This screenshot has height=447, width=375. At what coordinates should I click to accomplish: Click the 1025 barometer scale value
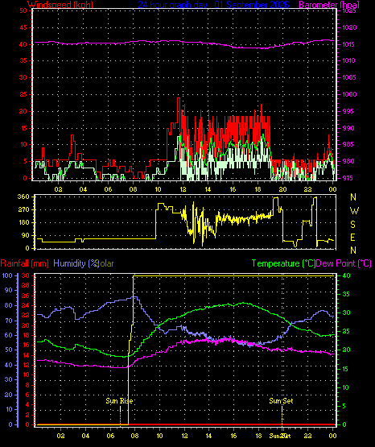(348, 10)
